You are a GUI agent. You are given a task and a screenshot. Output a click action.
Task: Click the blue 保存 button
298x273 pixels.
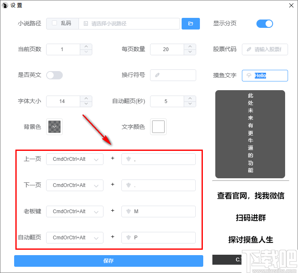click(x=108, y=261)
